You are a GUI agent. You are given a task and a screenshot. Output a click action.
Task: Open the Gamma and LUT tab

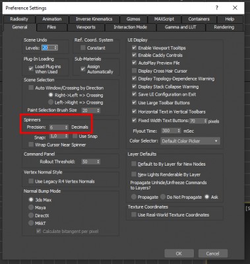(x=180, y=27)
